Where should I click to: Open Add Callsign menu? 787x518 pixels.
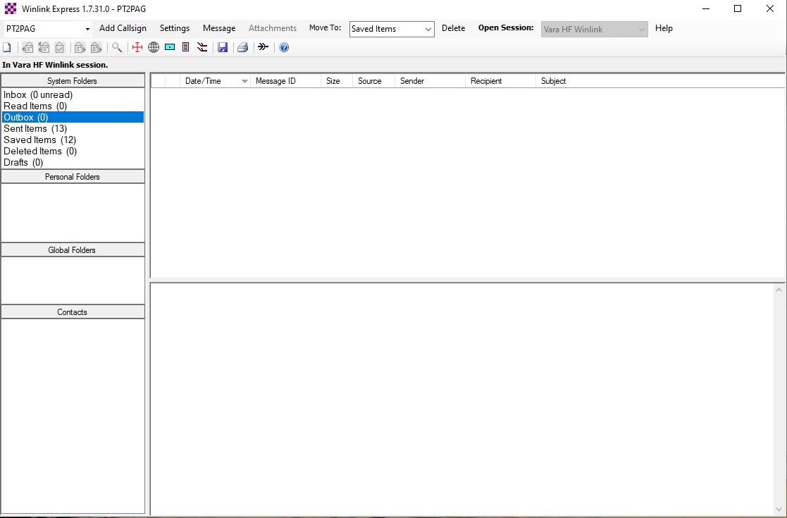[x=123, y=28]
